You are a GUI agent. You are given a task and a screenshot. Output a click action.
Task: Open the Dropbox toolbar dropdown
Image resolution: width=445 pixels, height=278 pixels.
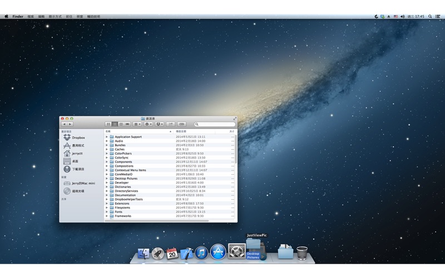(159, 124)
